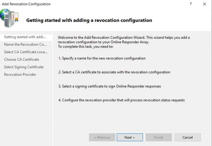Click the 'Getting started with adding' heading

89,20
